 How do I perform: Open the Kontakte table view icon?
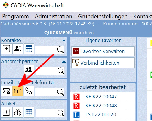pos(29,49)
